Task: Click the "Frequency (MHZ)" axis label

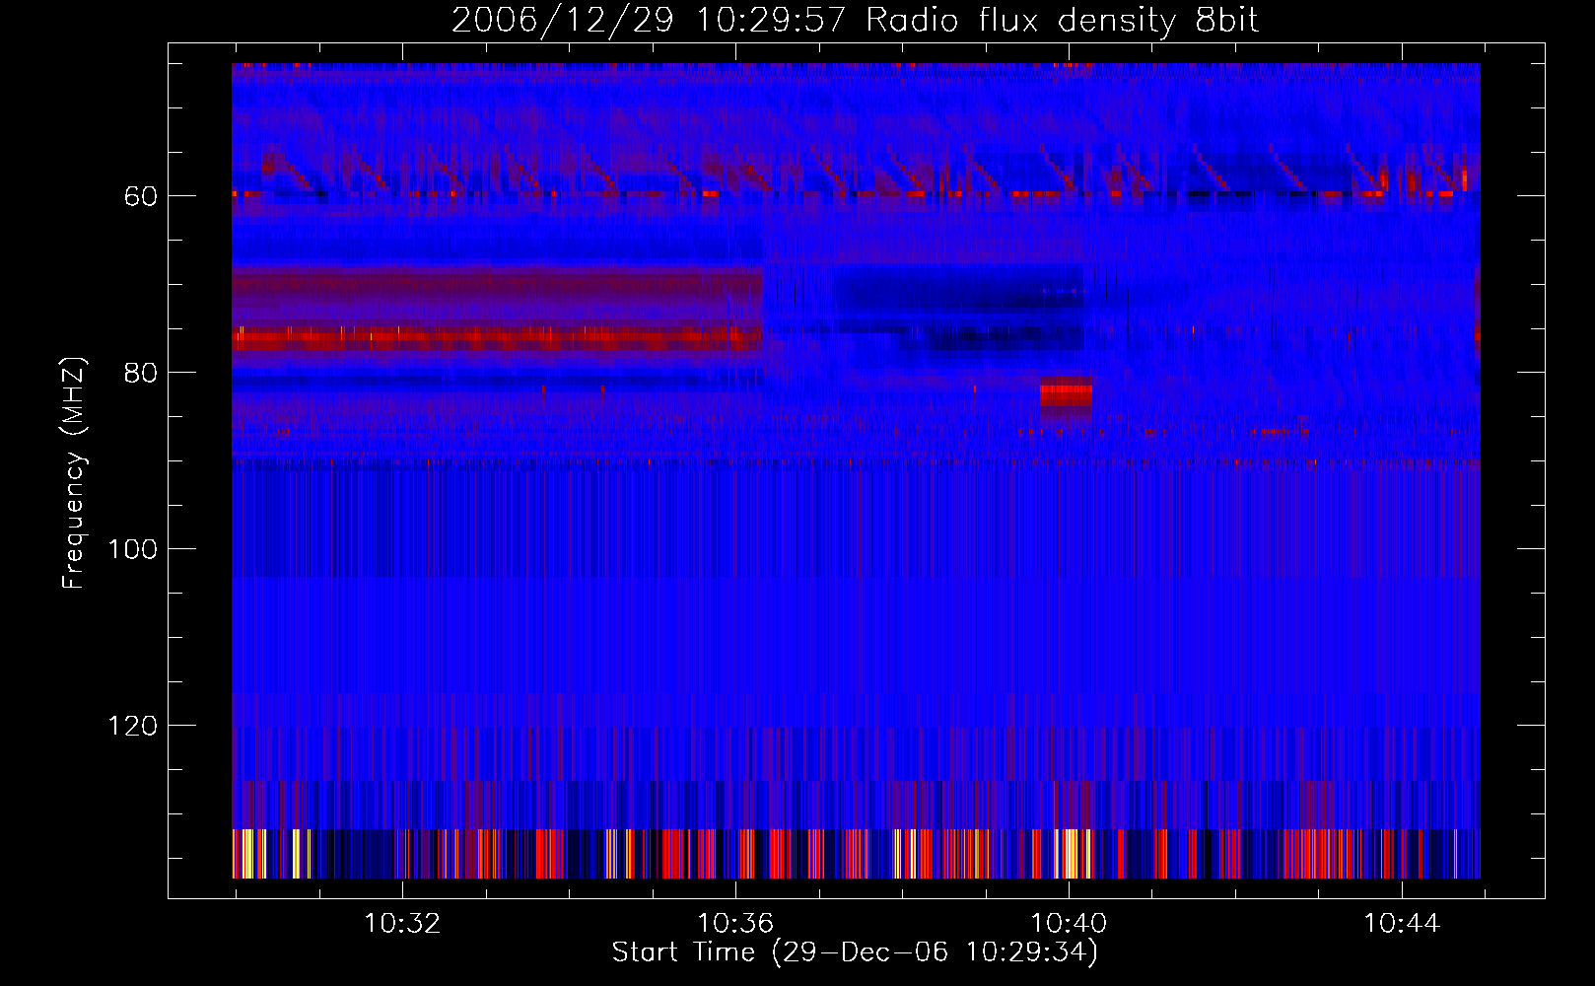Action: pos(74,473)
